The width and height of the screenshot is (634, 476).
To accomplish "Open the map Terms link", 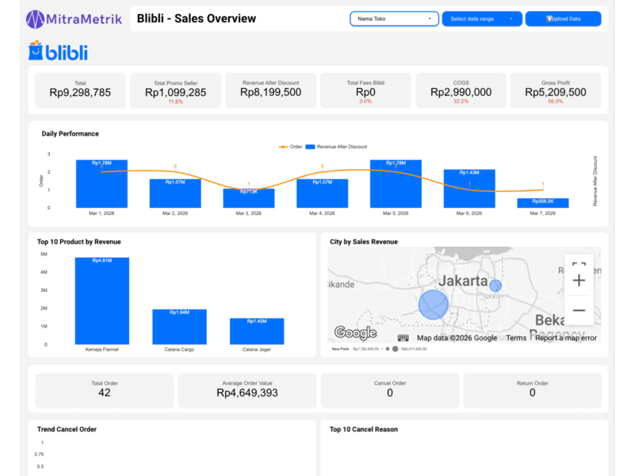I will point(516,338).
